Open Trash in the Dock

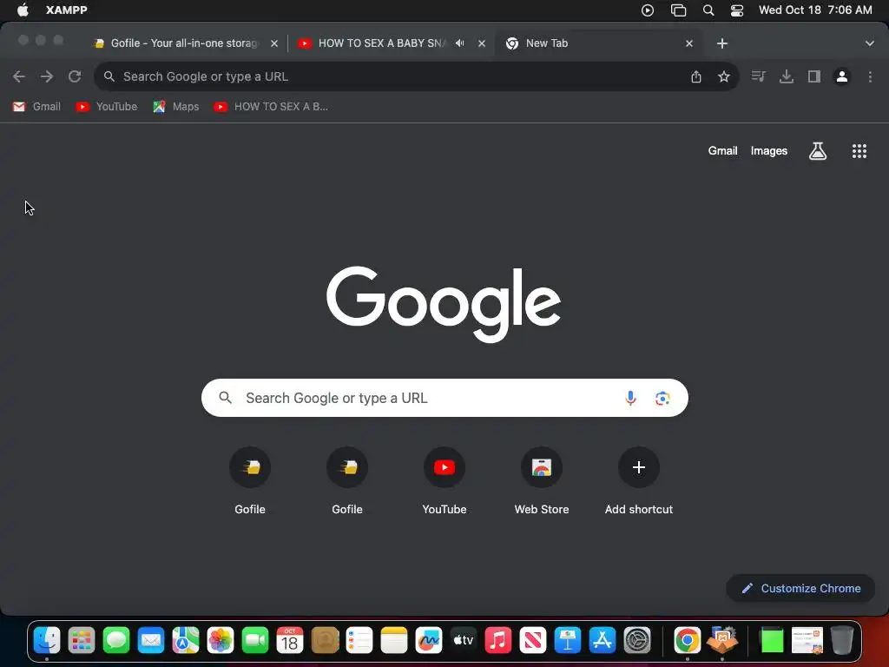[x=842, y=641]
